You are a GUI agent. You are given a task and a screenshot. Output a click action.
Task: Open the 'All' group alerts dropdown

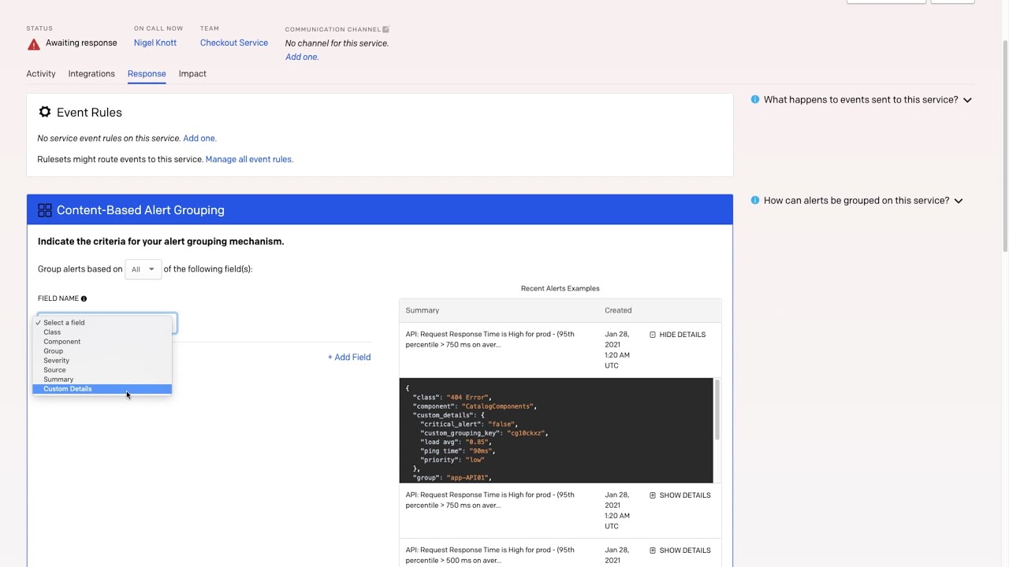[x=143, y=269]
